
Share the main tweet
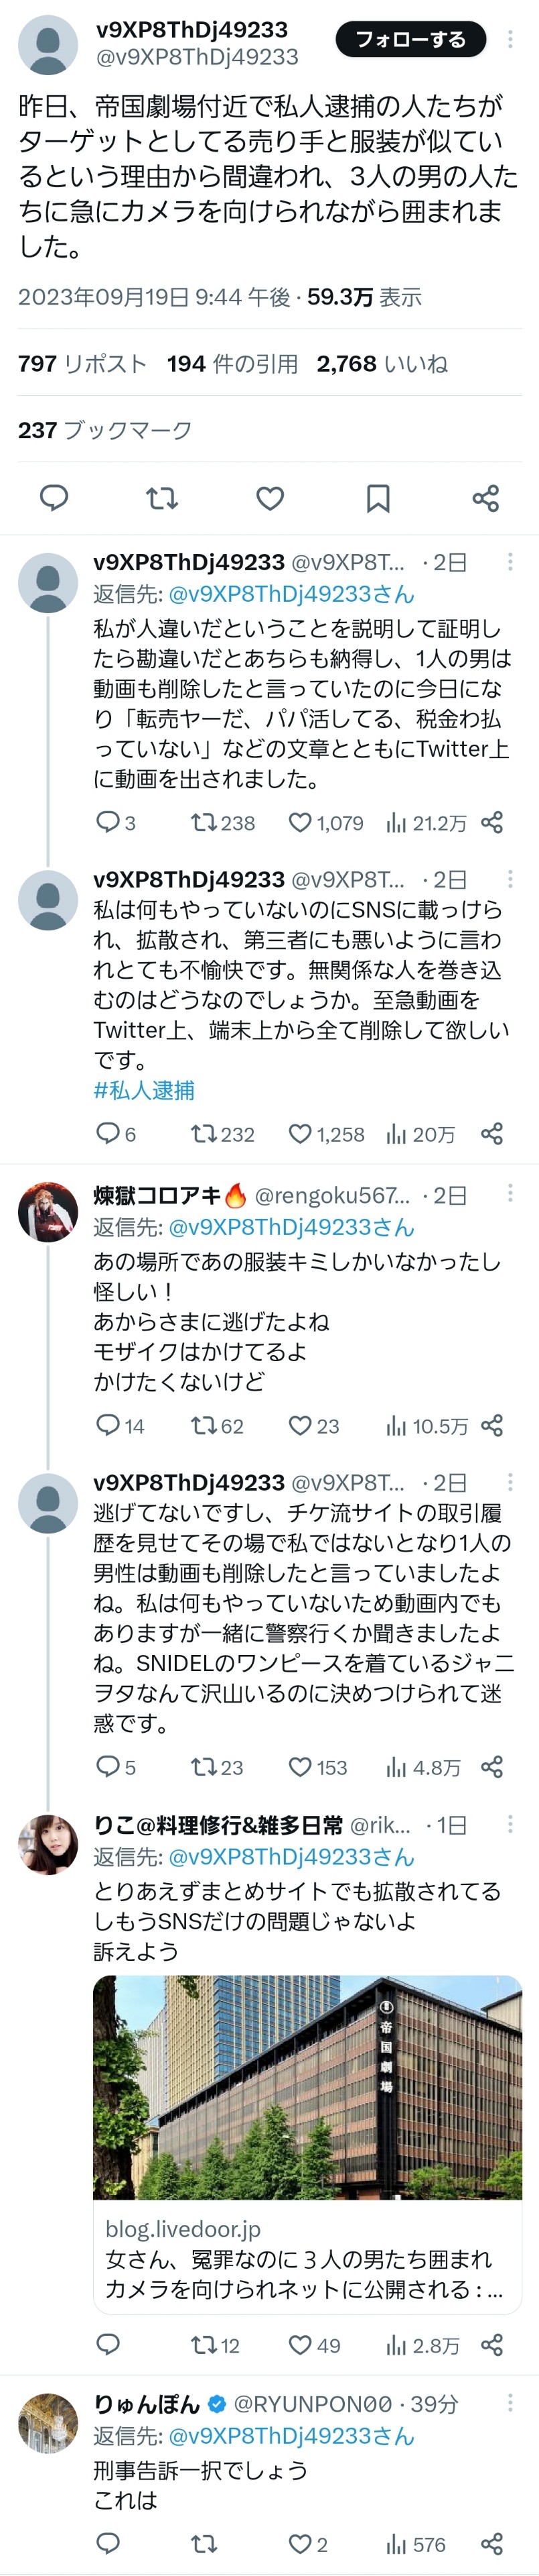point(486,497)
